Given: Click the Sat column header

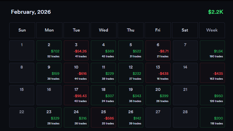Looking at the screenshot, I should click(185, 30).
